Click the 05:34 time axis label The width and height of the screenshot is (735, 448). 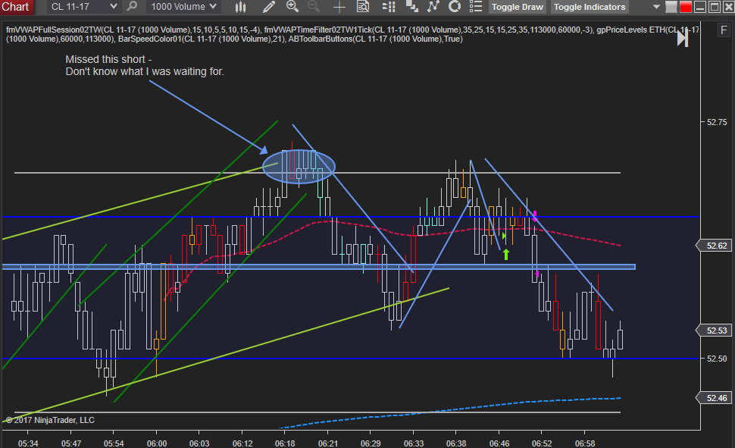pyautogui.click(x=28, y=443)
